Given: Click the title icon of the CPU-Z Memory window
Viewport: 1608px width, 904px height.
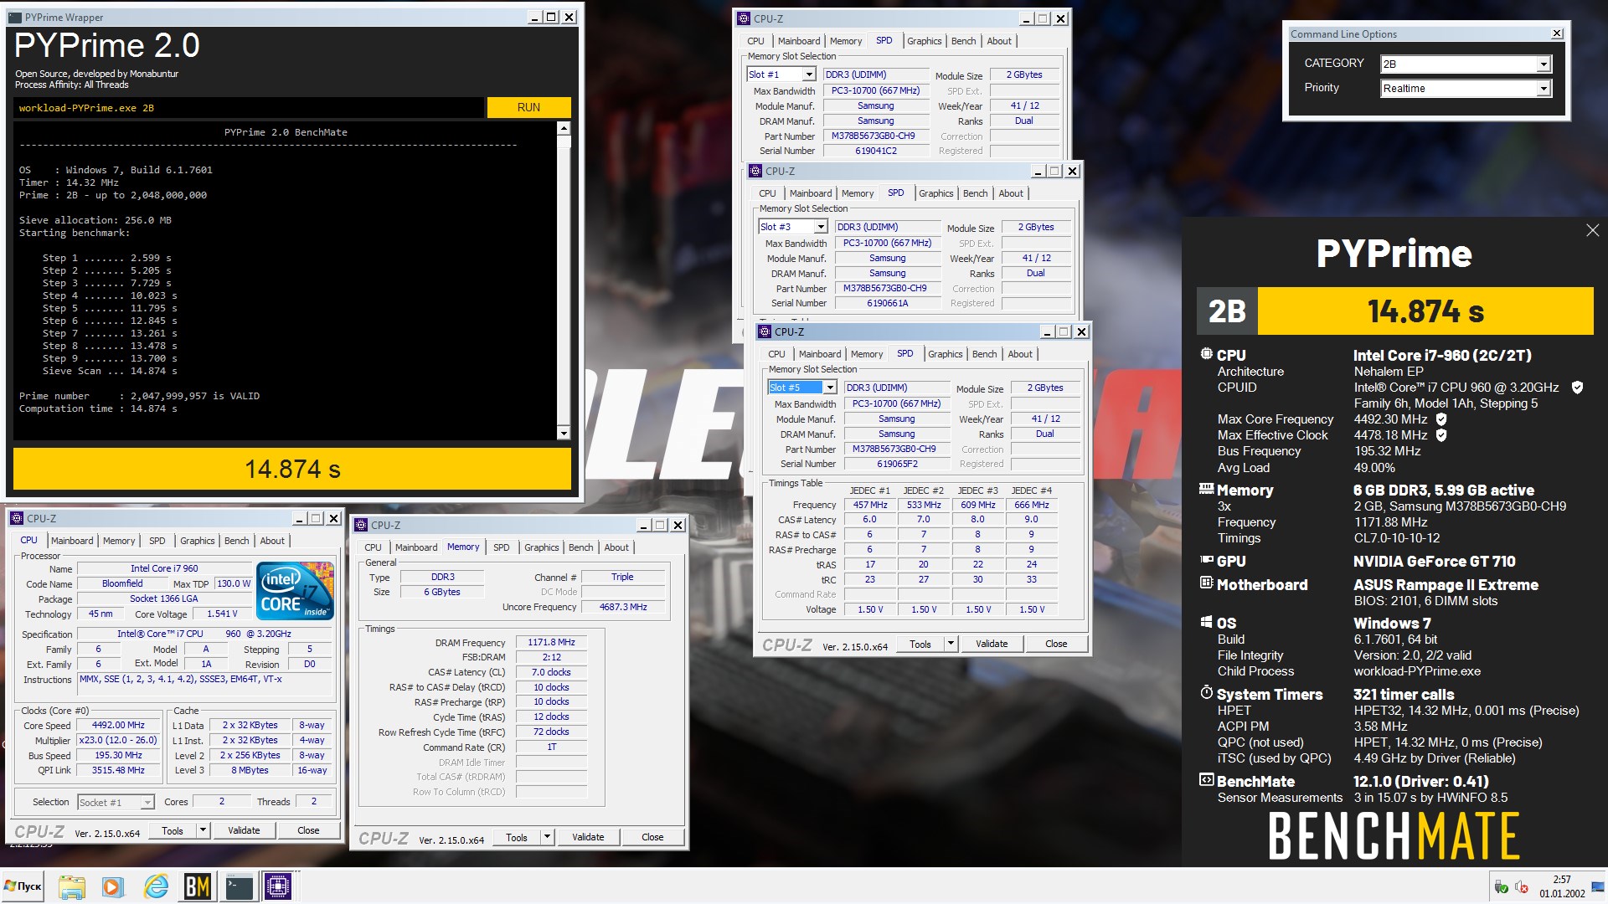Looking at the screenshot, I should point(361,525).
